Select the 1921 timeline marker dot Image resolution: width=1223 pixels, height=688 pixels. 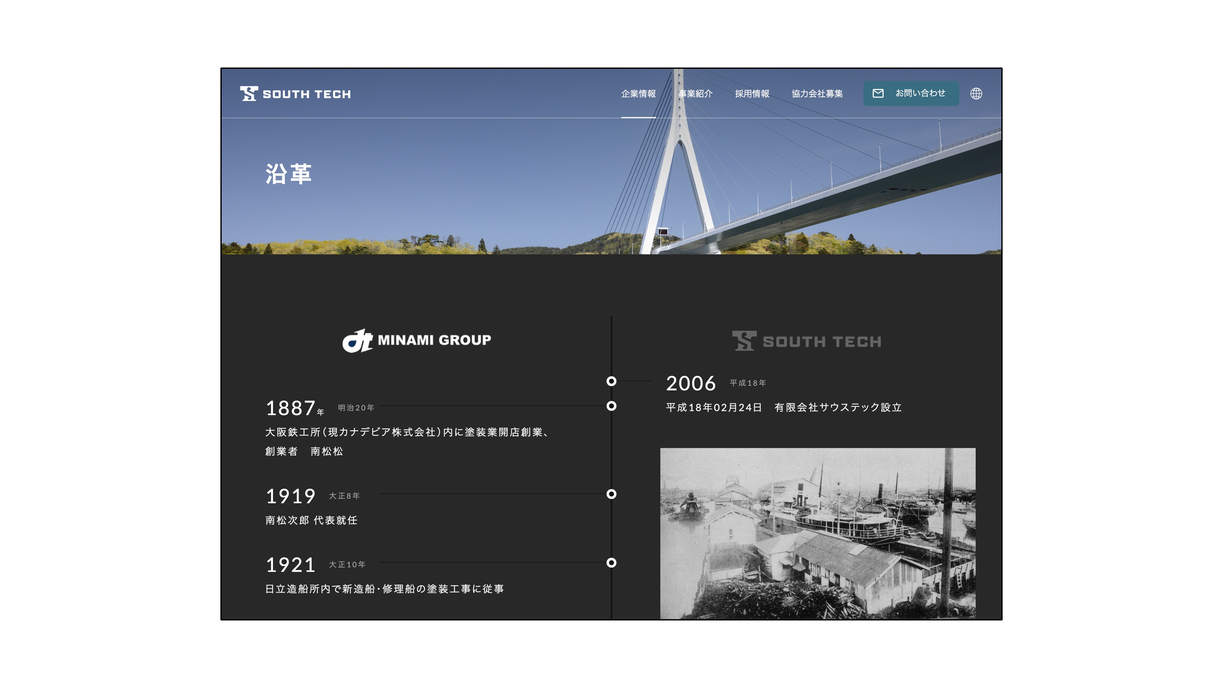click(611, 563)
